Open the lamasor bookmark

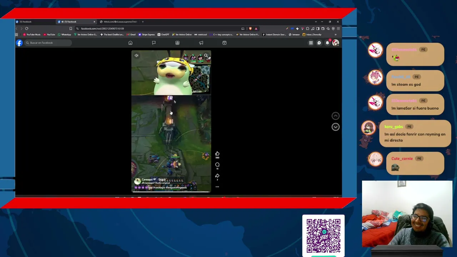click(294, 35)
